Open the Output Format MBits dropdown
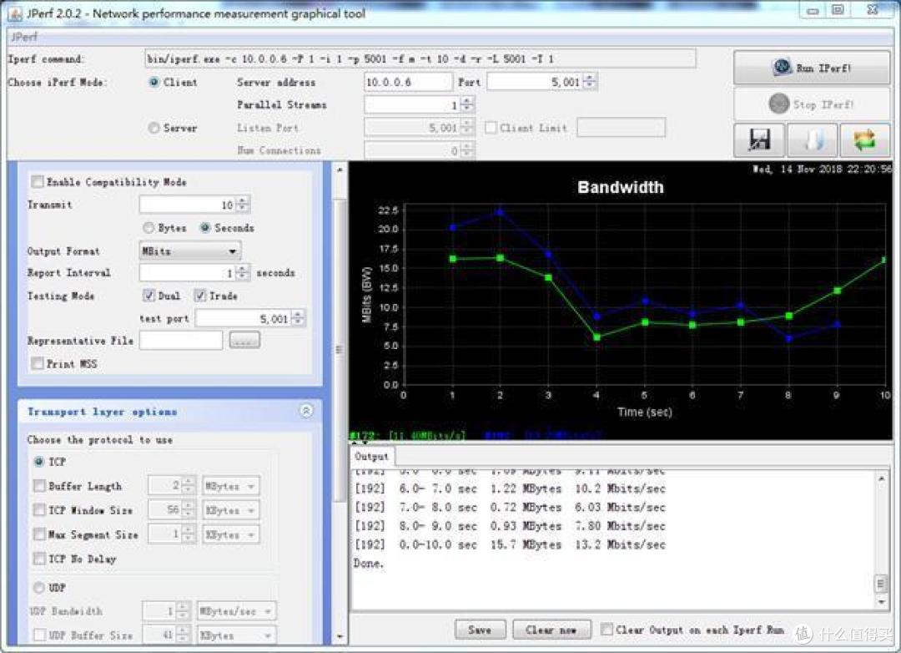This screenshot has height=653, width=901. tap(189, 251)
